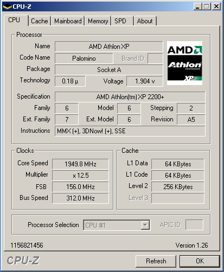224x272 pixels.
Task: Confirm with the OK button
Action: (200, 261)
